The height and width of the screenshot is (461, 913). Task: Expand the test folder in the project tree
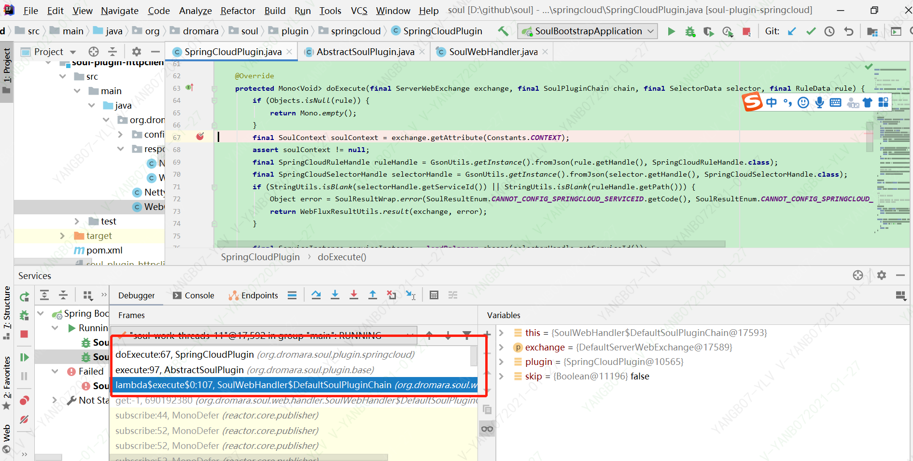pyautogui.click(x=77, y=221)
